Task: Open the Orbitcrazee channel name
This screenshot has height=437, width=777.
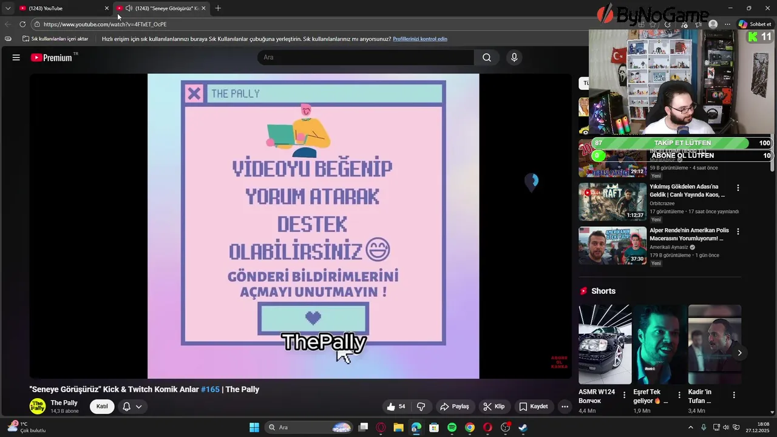Action: tap(662, 204)
